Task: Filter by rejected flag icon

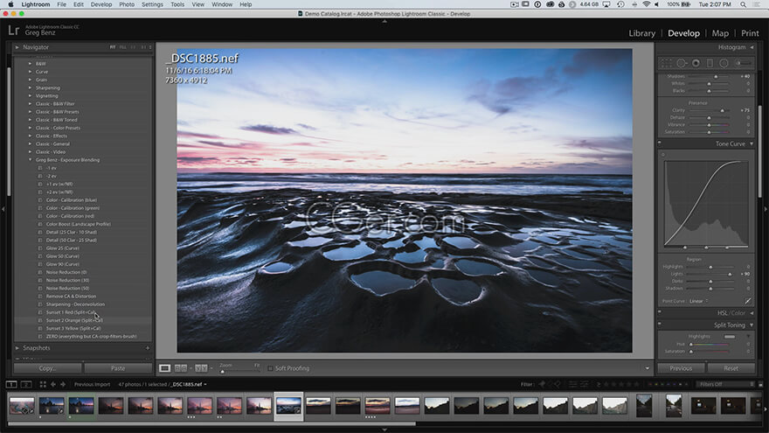Action: [x=558, y=384]
